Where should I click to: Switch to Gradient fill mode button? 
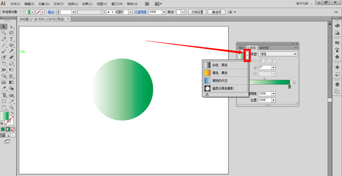click(x=8, y=129)
